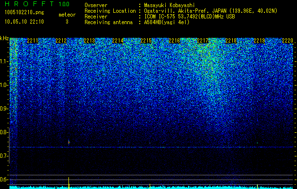
Task: Click the 2218 time marker
Action: click(x=231, y=41)
